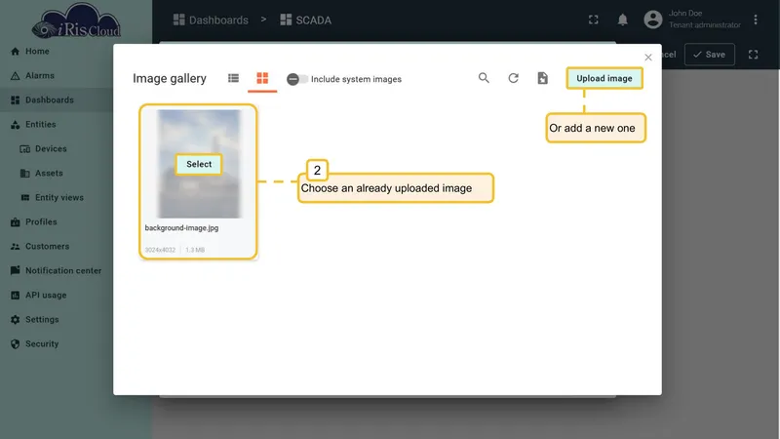Open Security in the sidebar
780x439 pixels.
click(57, 344)
